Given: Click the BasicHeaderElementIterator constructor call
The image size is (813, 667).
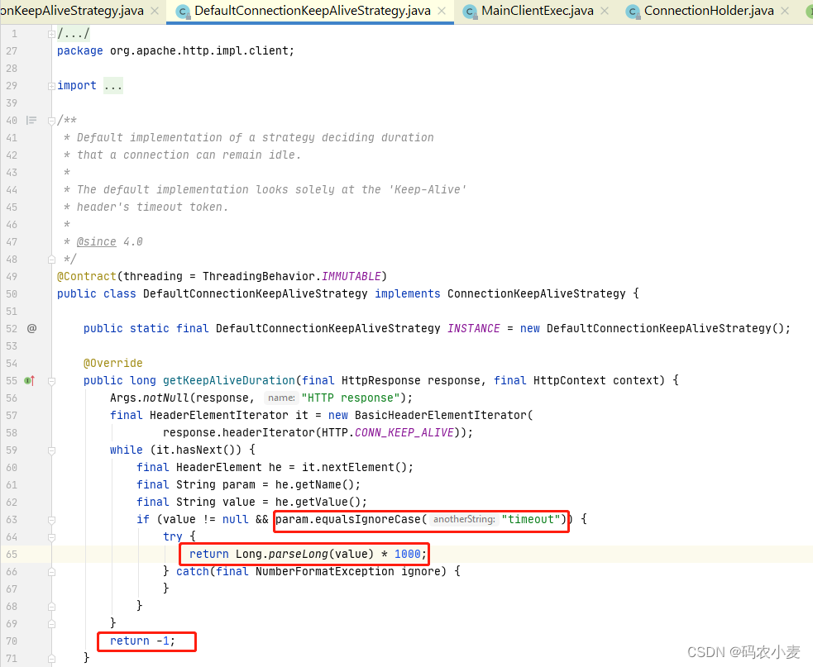Looking at the screenshot, I should click(x=441, y=416).
